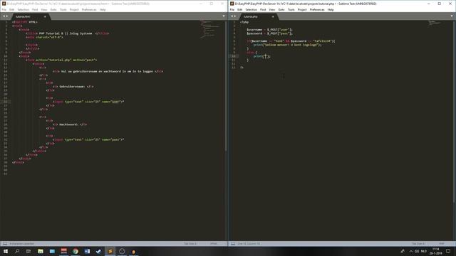Open Steam from the taskbar
This screenshot has width=456, height=256.
(98, 251)
